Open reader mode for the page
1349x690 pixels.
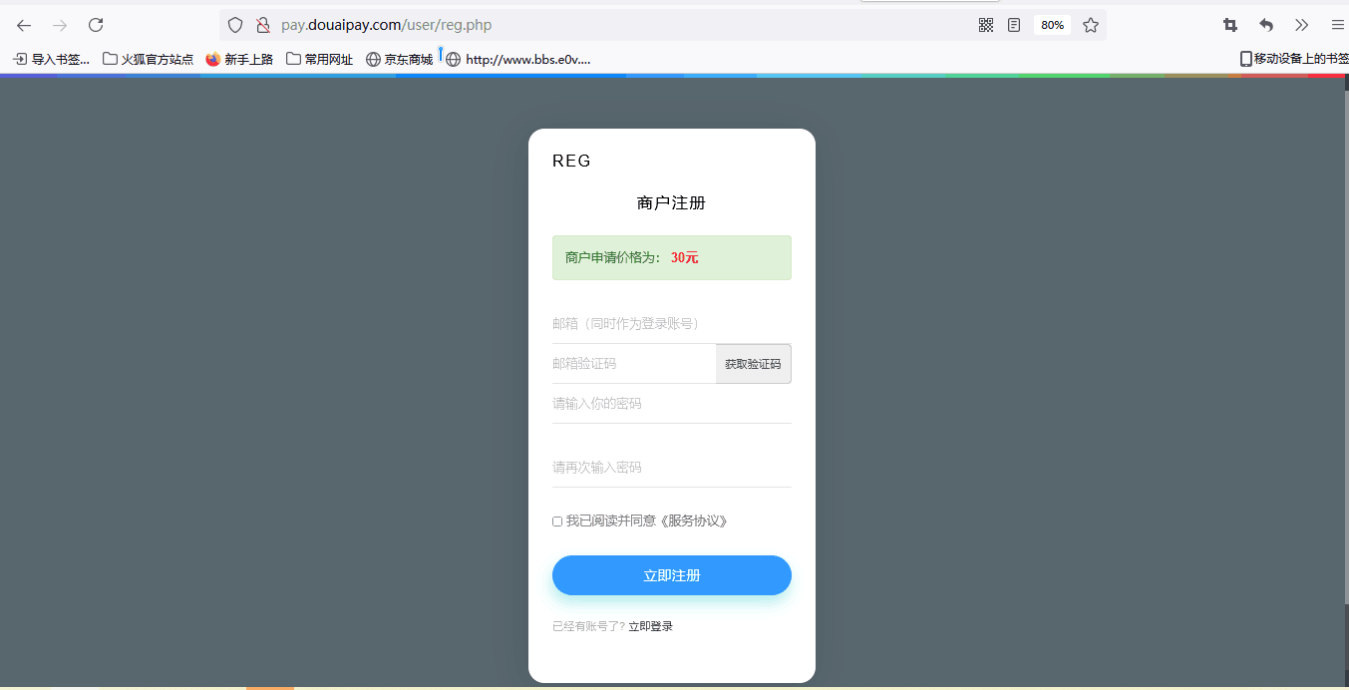(x=1014, y=24)
